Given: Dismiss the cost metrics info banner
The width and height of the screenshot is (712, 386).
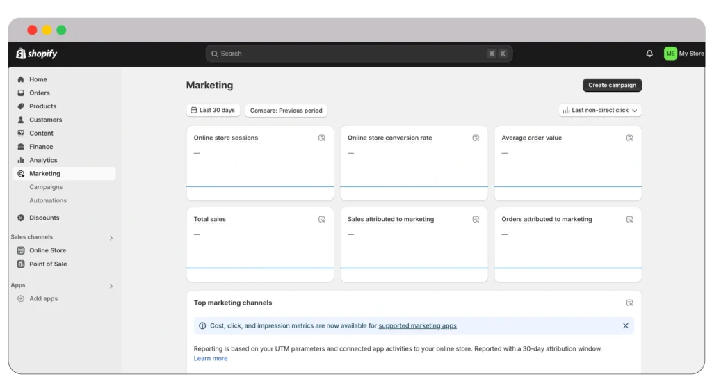Looking at the screenshot, I should (625, 325).
